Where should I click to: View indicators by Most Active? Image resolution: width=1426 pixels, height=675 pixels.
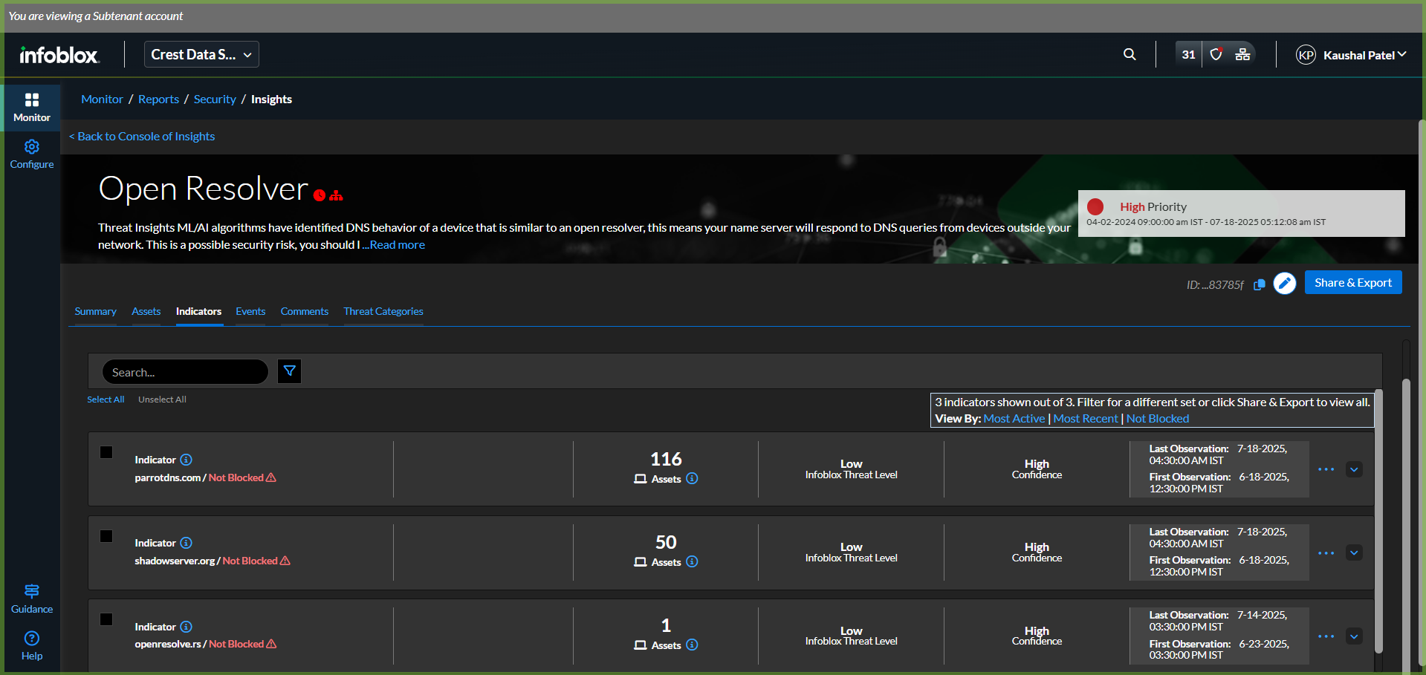click(1014, 419)
